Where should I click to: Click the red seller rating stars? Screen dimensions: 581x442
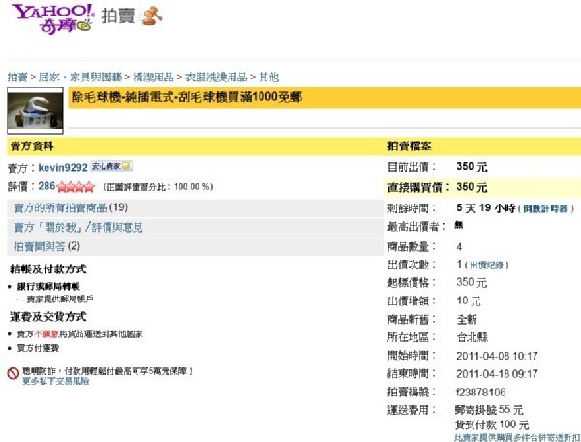(x=76, y=186)
